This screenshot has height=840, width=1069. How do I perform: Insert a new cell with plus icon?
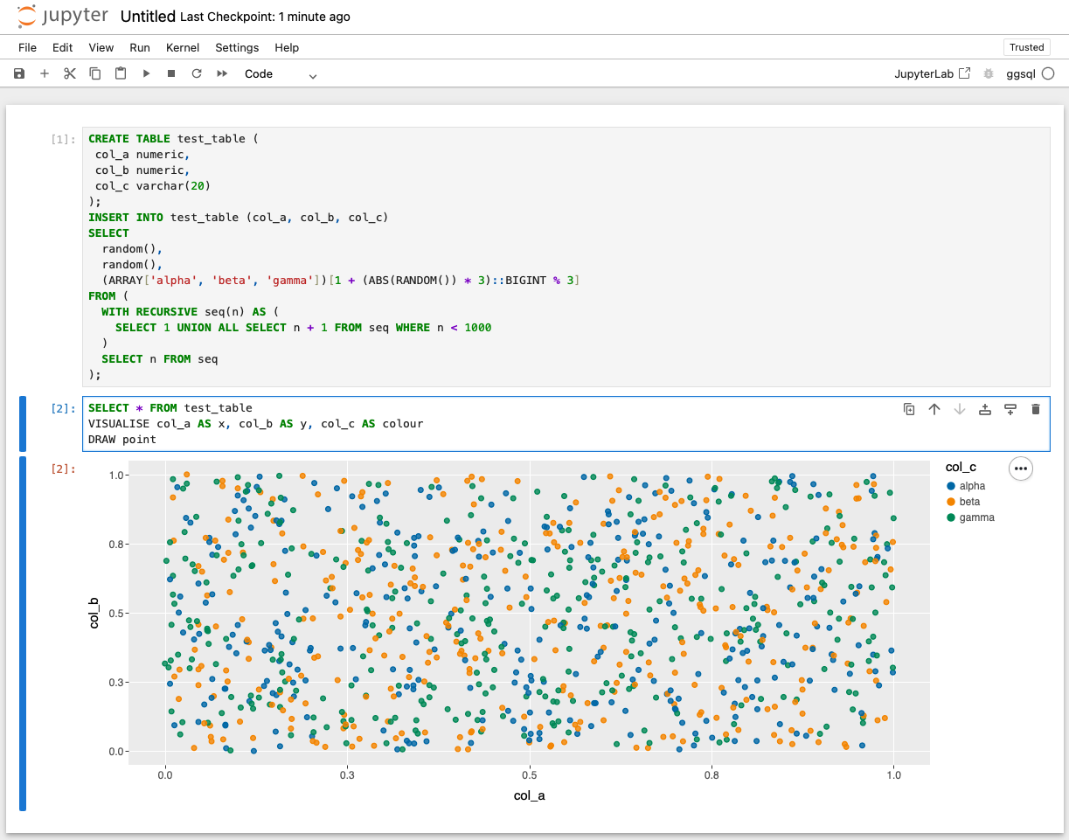[x=45, y=74]
